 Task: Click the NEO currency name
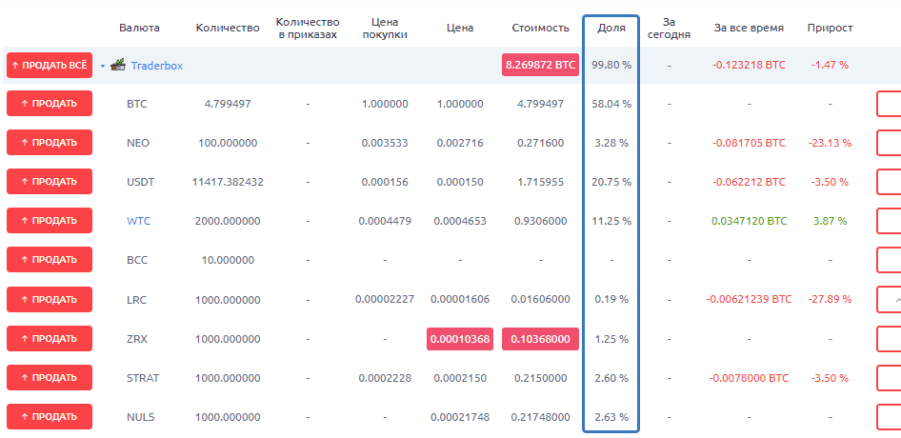pos(138,143)
